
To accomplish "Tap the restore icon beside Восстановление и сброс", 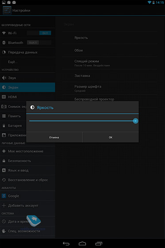I will pyautogui.click(x=4, y=180).
